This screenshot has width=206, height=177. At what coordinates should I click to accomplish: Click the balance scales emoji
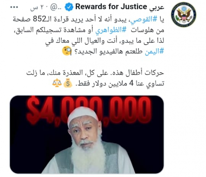pos(57,83)
